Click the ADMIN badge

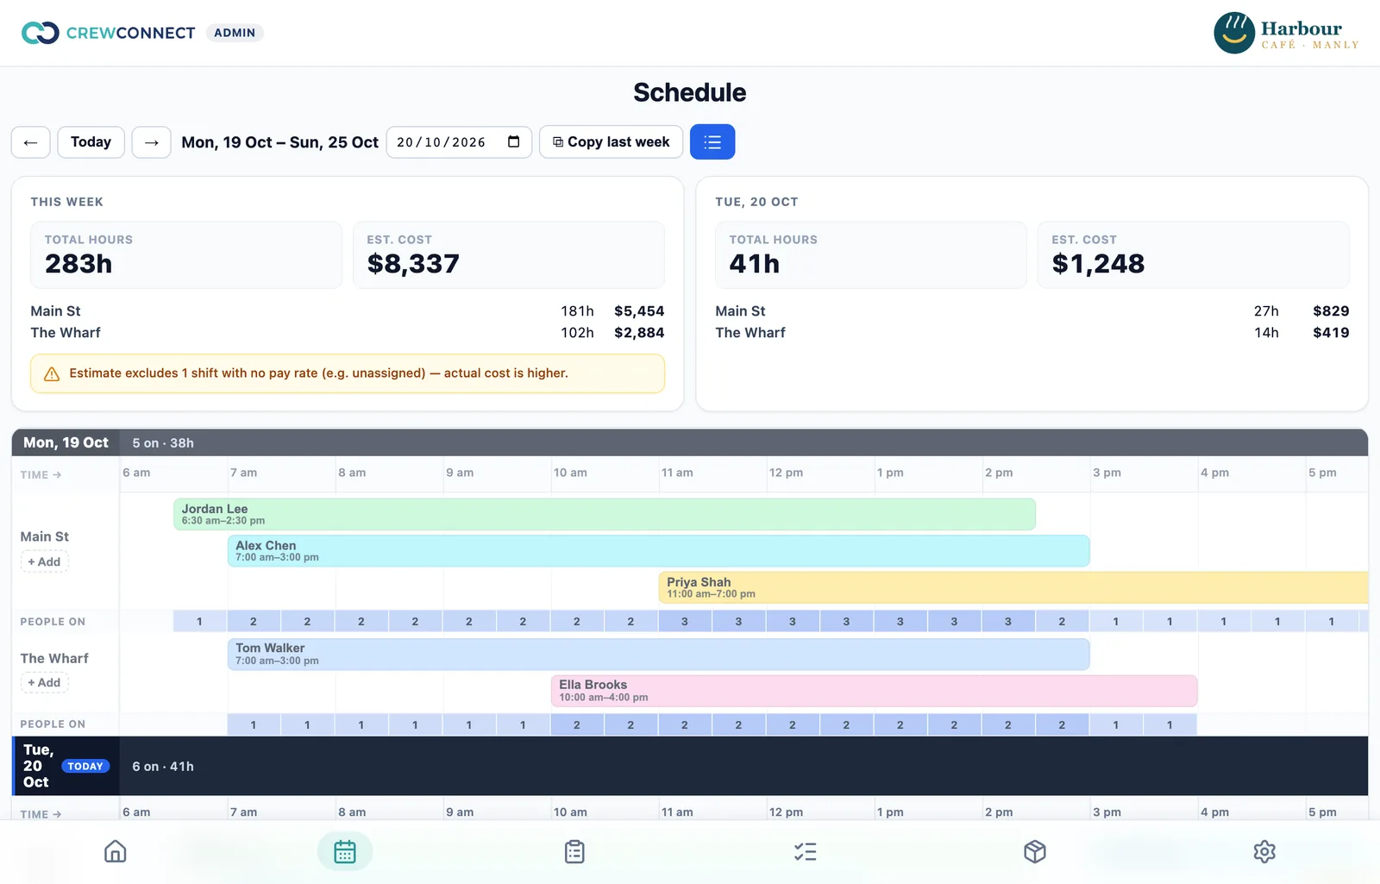(x=235, y=33)
